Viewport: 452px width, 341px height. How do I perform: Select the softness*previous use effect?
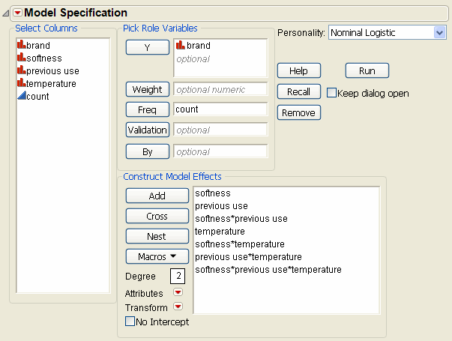[x=241, y=219]
